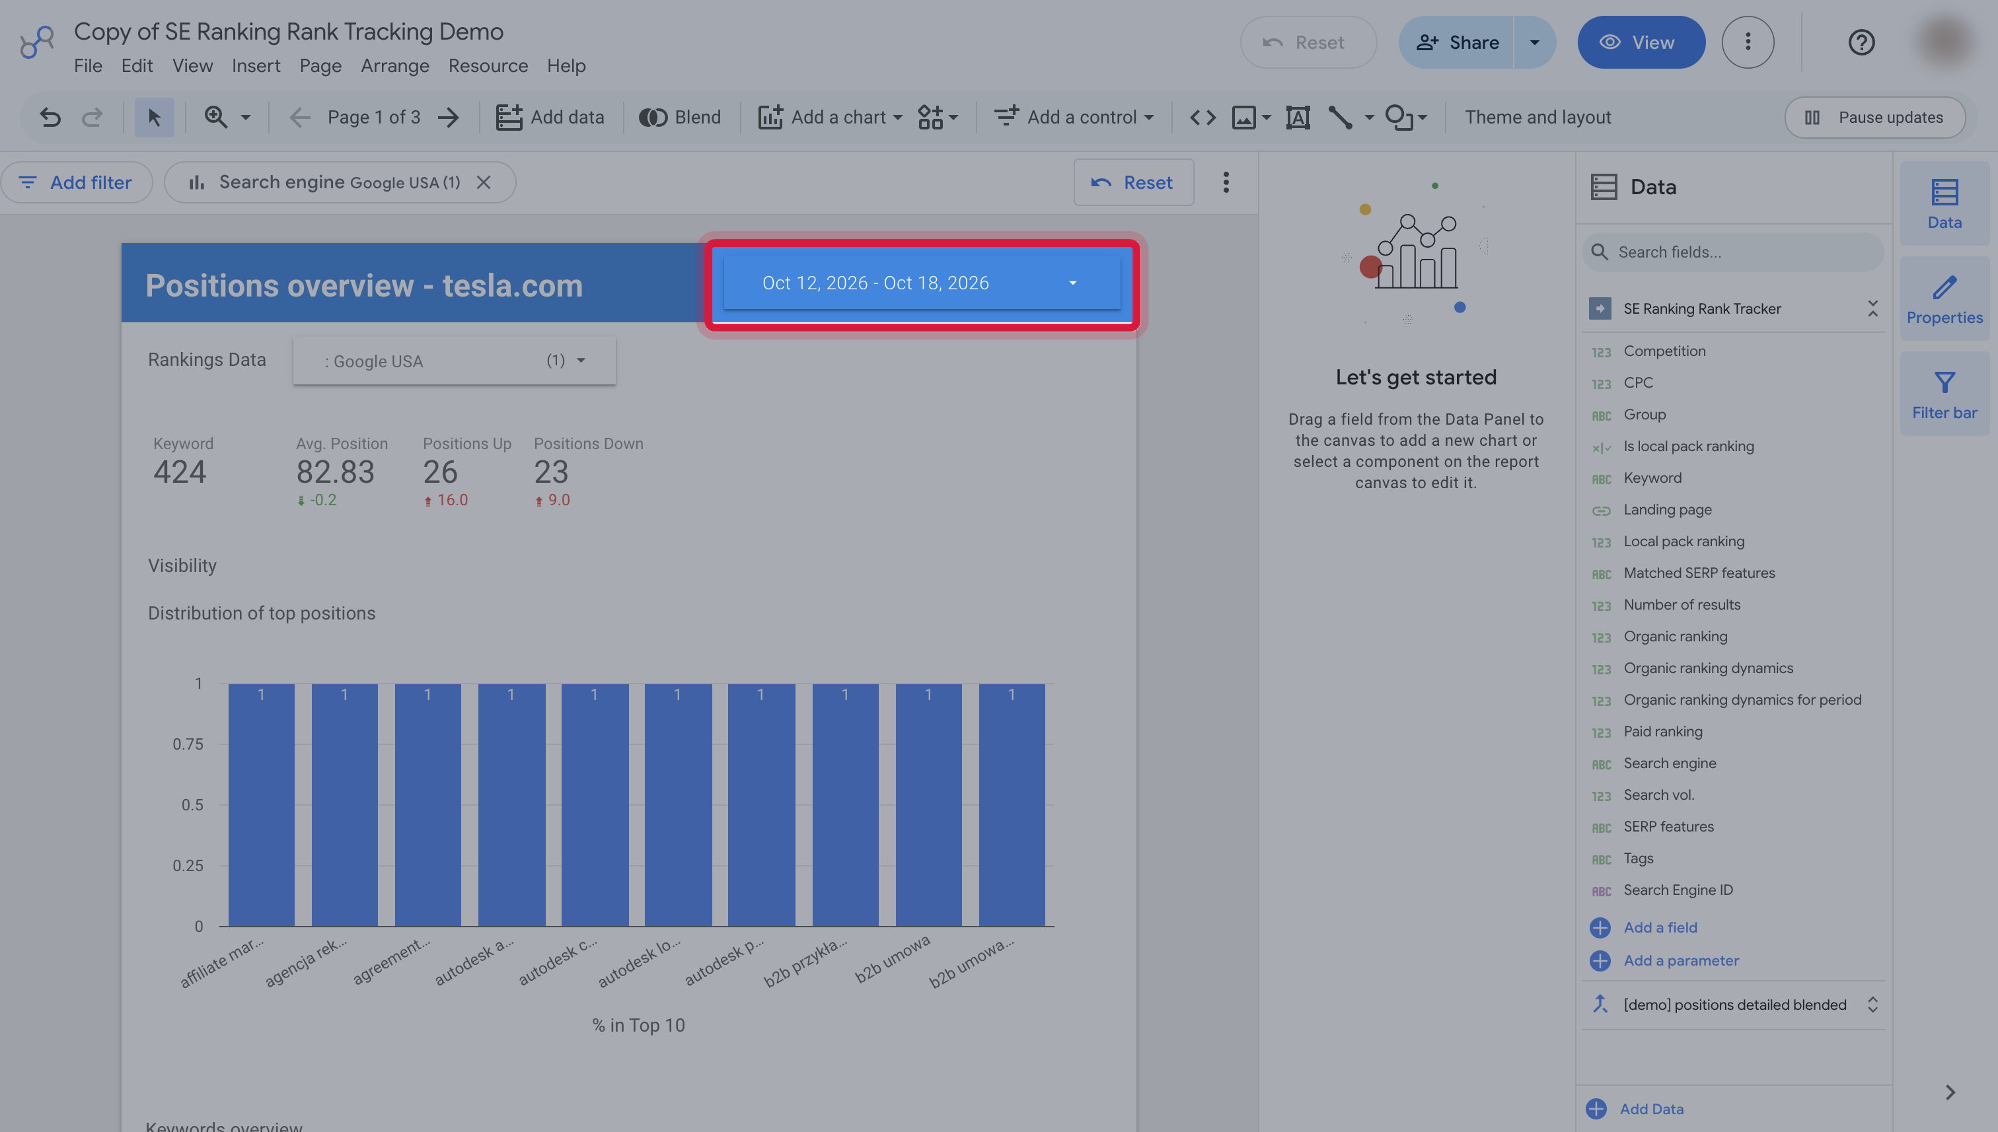
Task: Collapse side panel chevron arrow
Action: [x=1950, y=1092]
